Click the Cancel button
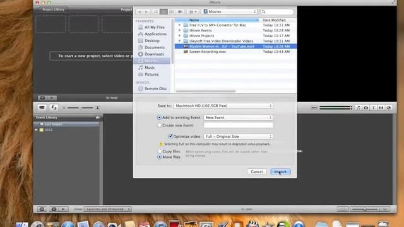 point(257,172)
